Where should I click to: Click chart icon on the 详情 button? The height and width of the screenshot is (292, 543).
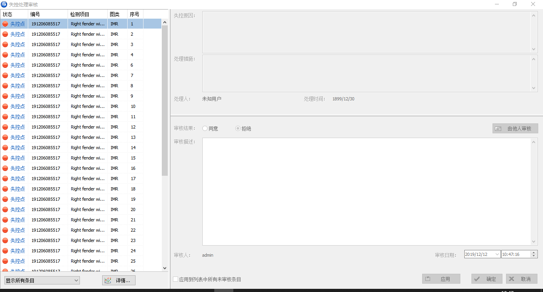pyautogui.click(x=108, y=280)
